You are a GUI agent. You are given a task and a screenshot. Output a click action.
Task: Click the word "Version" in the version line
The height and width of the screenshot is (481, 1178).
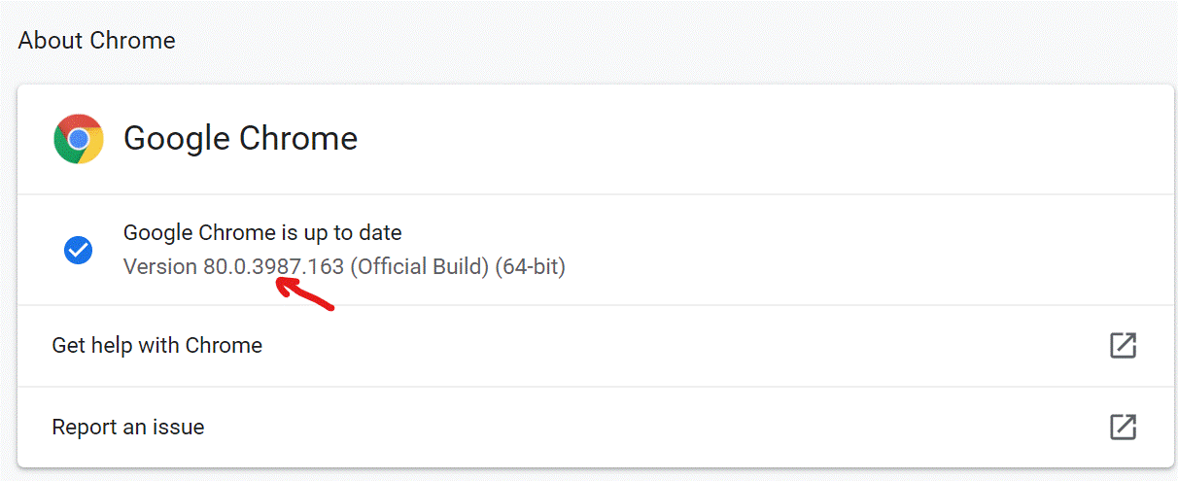(x=160, y=266)
